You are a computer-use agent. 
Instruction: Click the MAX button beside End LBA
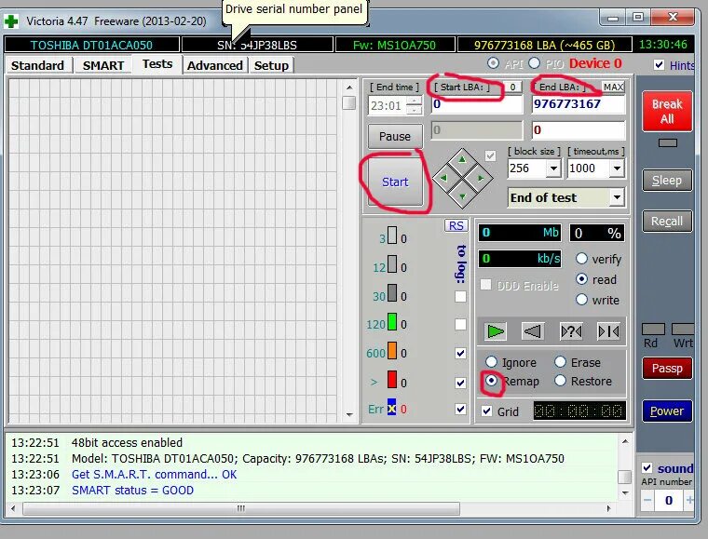click(613, 88)
